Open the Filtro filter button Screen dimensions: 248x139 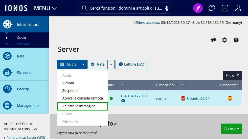[233, 75]
